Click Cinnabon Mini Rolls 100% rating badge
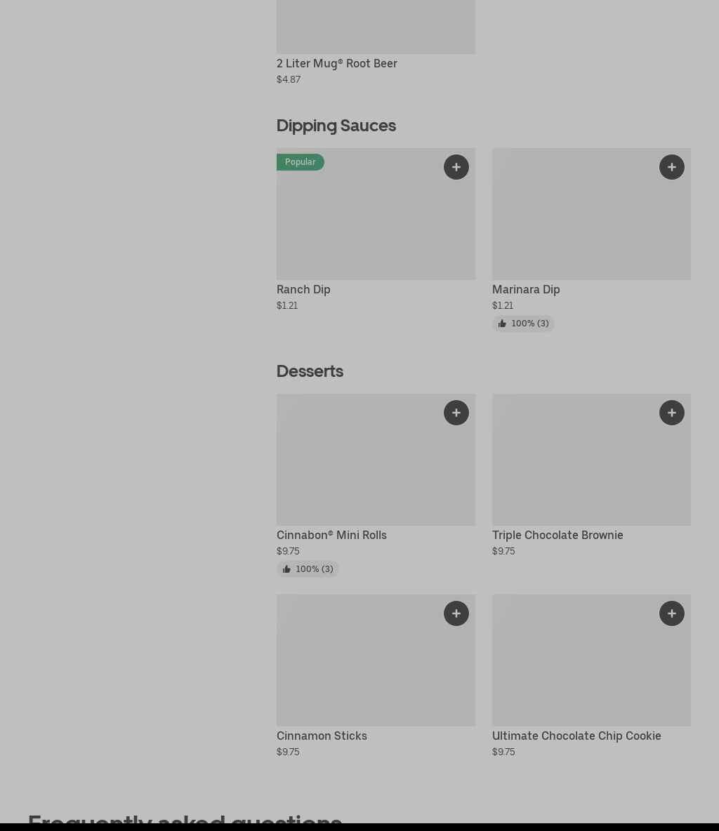This screenshot has height=831, width=719. [x=308, y=569]
